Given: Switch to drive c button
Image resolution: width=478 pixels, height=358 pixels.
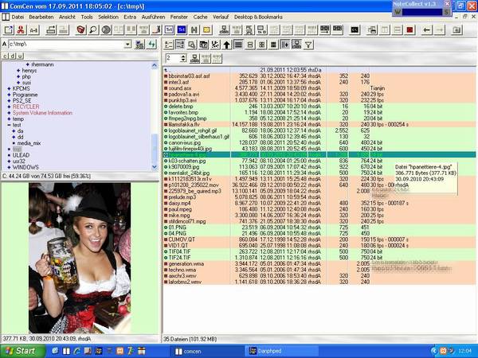Looking at the screenshot, I should click(6, 56).
